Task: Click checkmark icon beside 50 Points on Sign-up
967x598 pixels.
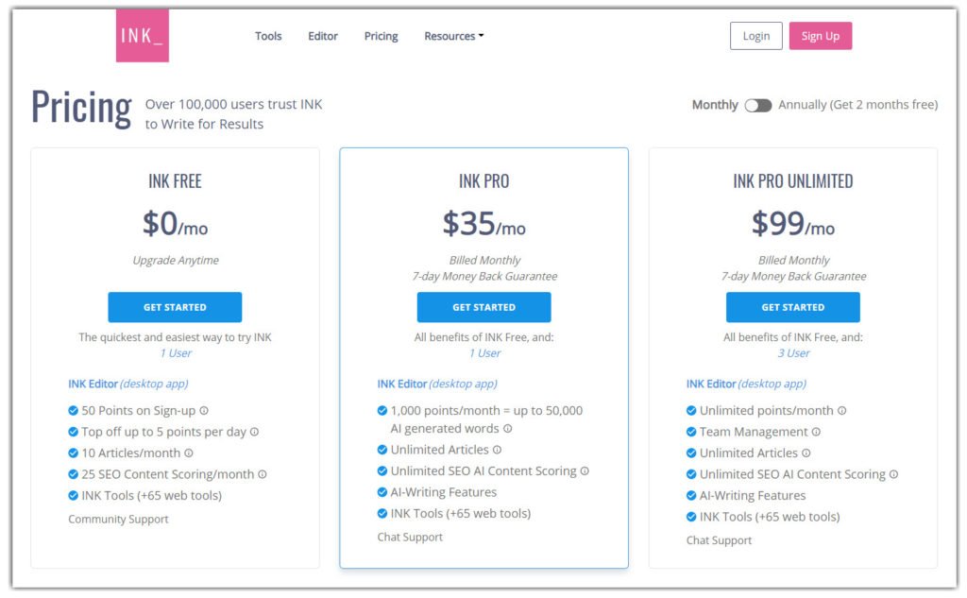Action: [73, 410]
